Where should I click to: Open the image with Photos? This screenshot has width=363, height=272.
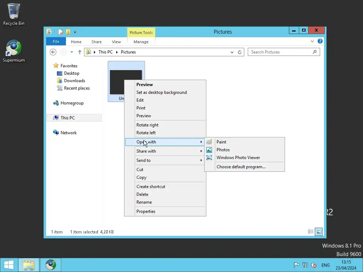245,150
